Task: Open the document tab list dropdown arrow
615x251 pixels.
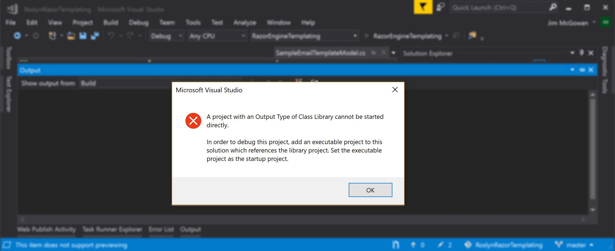Action: [393, 53]
